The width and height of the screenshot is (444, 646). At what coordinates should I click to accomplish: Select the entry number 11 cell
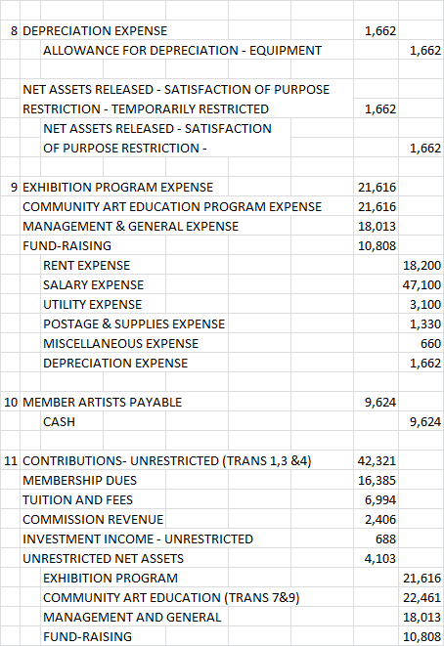click(11, 460)
